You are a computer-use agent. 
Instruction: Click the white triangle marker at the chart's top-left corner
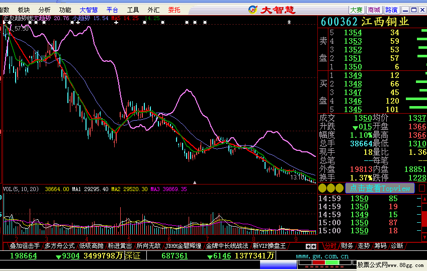pos(5,22)
